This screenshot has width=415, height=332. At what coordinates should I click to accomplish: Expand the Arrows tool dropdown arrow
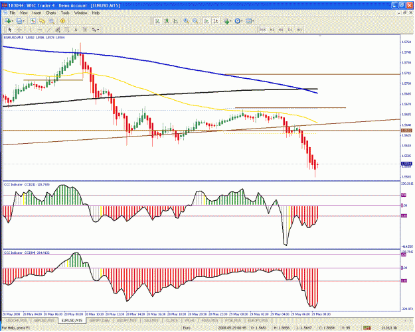pyautogui.click(x=98, y=30)
